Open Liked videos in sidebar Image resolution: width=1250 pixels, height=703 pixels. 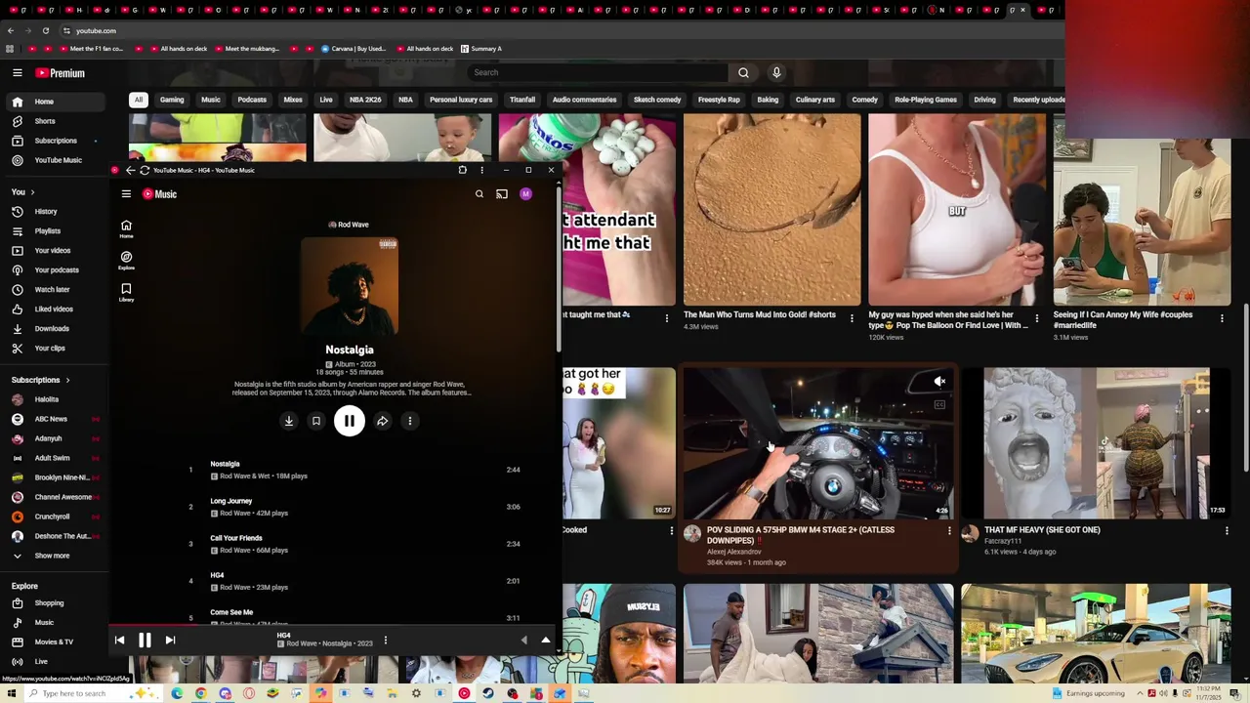(x=55, y=309)
